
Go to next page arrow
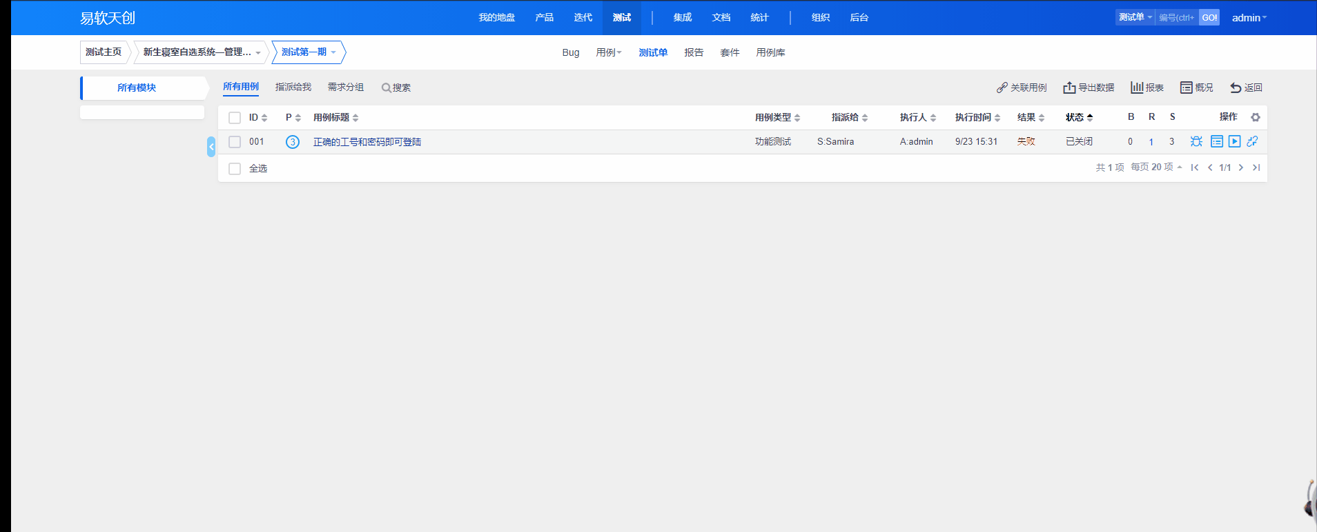point(1241,167)
